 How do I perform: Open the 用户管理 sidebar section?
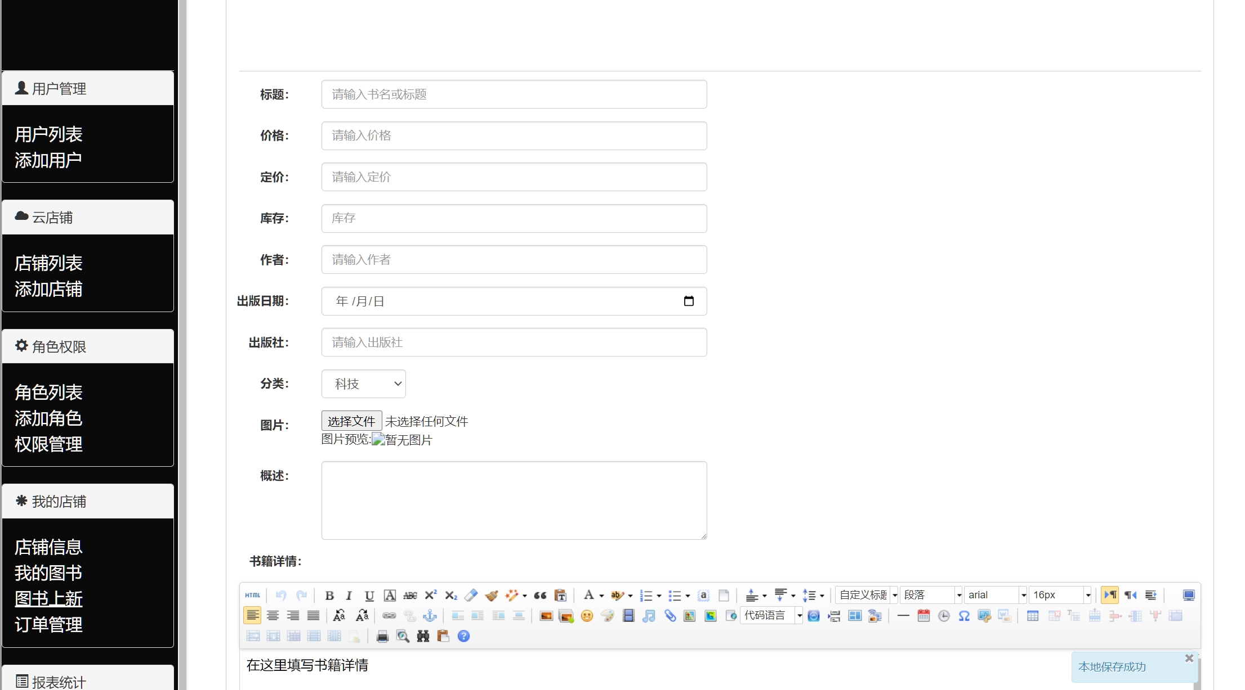pyautogui.click(x=88, y=88)
